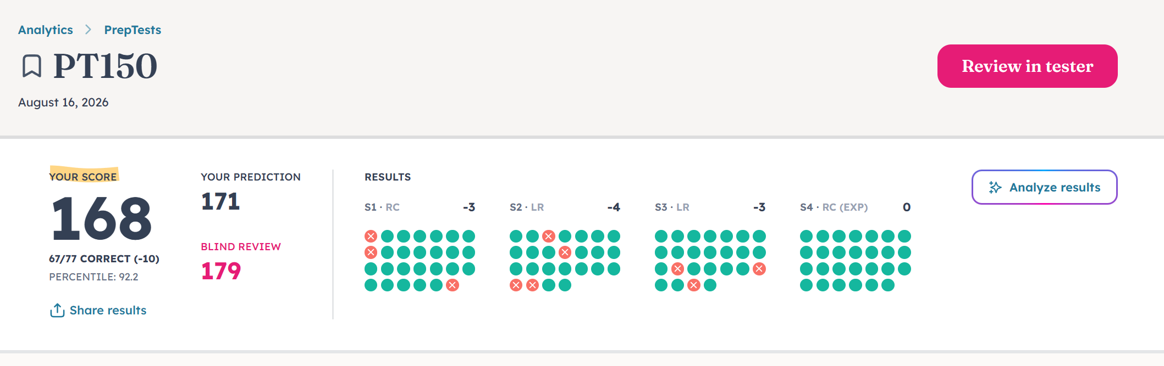Click Review in tester button
1164x366 pixels.
coord(1027,66)
